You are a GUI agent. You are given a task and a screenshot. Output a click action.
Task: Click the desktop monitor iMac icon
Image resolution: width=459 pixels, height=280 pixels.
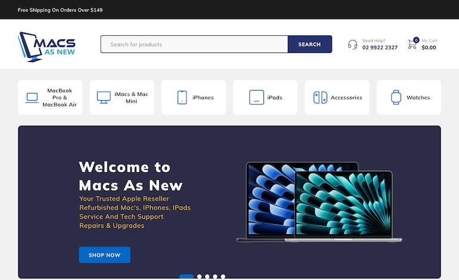click(104, 98)
